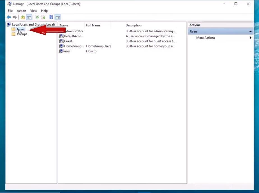
Task: Expand More Actions submenu arrow
Action: pos(251,38)
